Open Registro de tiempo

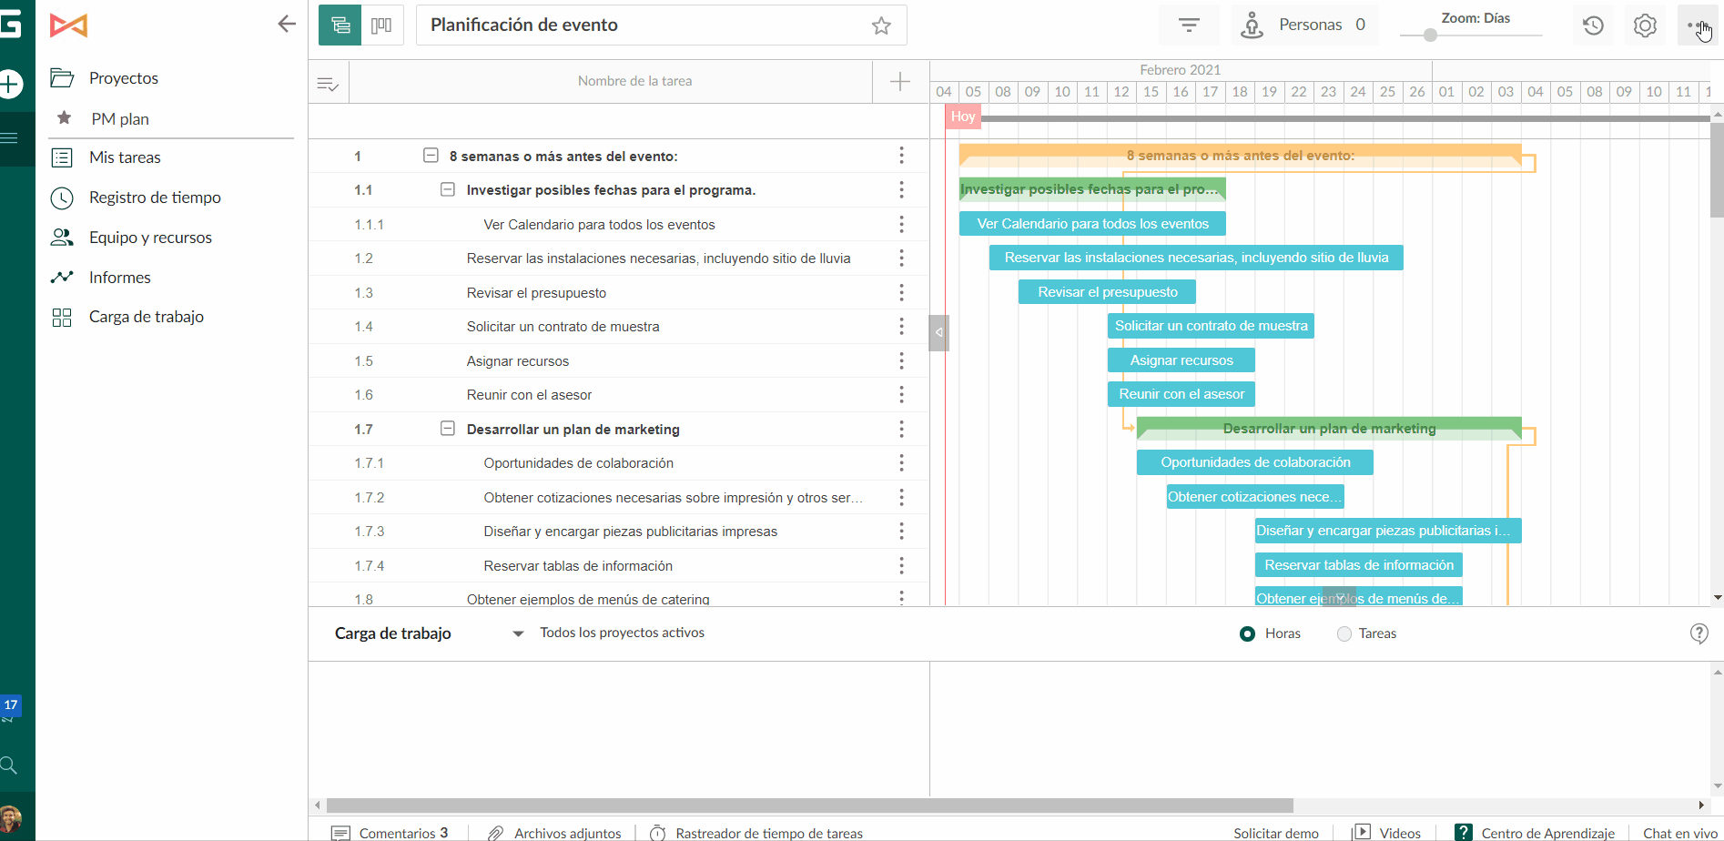coord(155,198)
